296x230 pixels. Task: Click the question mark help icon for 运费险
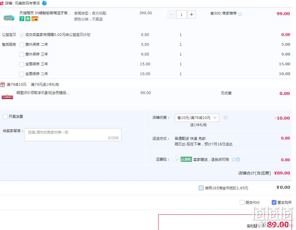238,159
